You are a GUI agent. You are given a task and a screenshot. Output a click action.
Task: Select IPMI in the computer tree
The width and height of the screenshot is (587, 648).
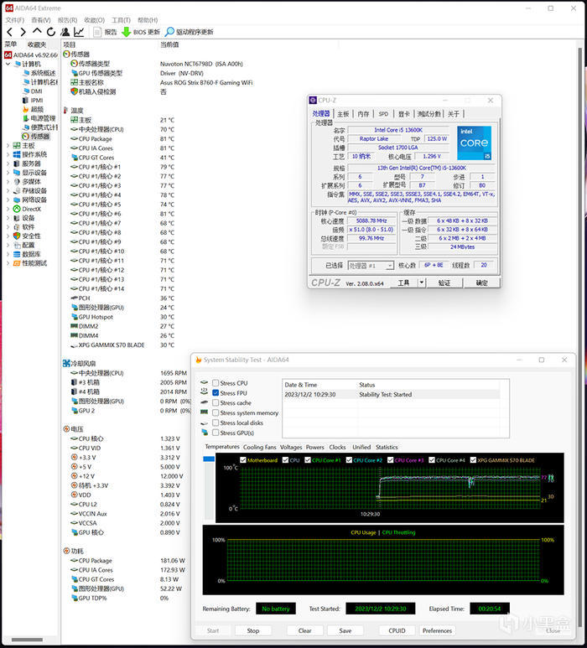click(33, 100)
